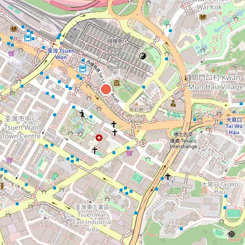Click the Tsuen Wan Town Centre label
245x245 pixels.
(x=21, y=127)
